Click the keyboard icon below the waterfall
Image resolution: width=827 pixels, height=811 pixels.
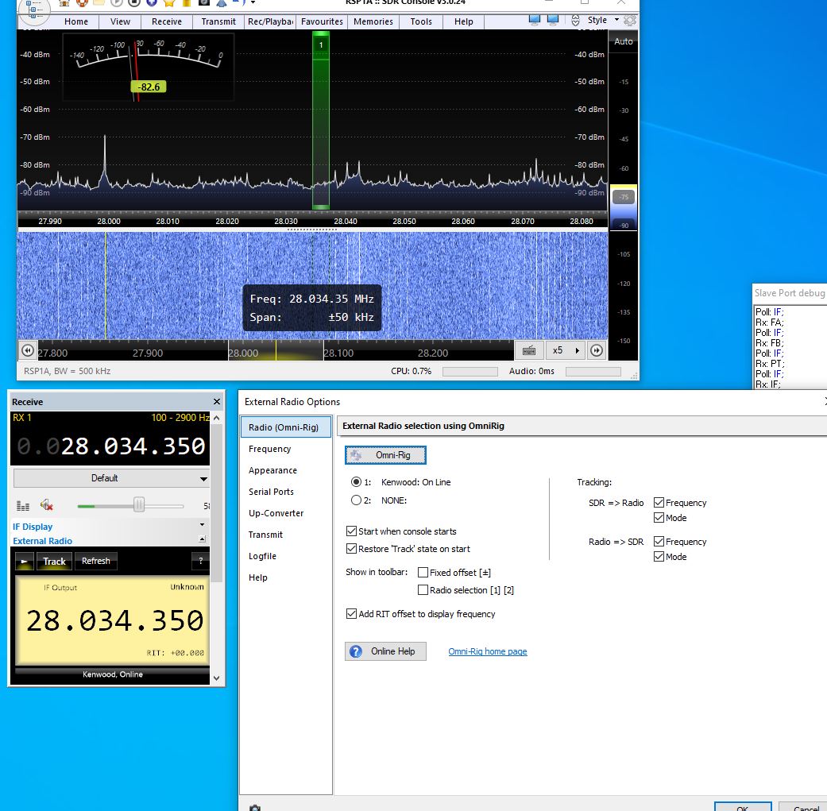tap(529, 350)
